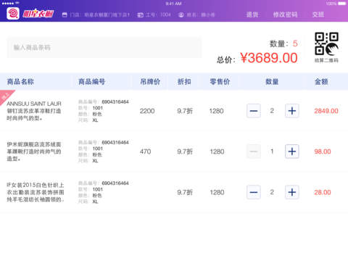Decrease quantity for ANNSUU SAINT LAUR item
Image resolution: width=348 pixels, height=261 pixels.
tap(254, 111)
